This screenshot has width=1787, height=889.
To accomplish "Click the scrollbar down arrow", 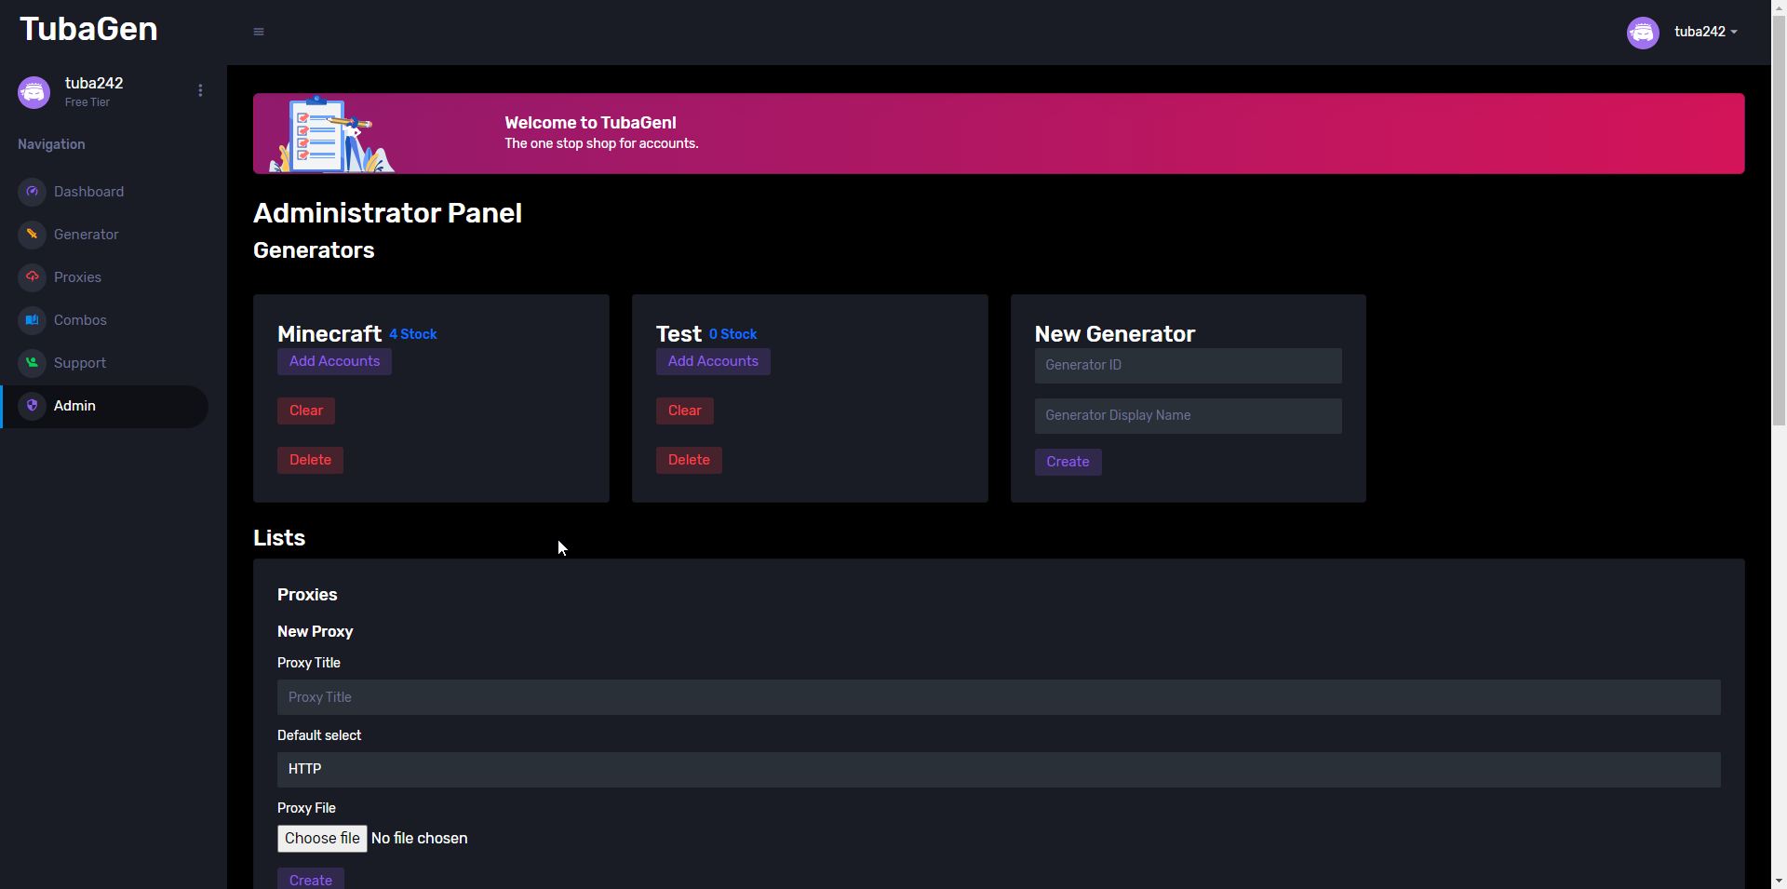I will tap(1779, 881).
